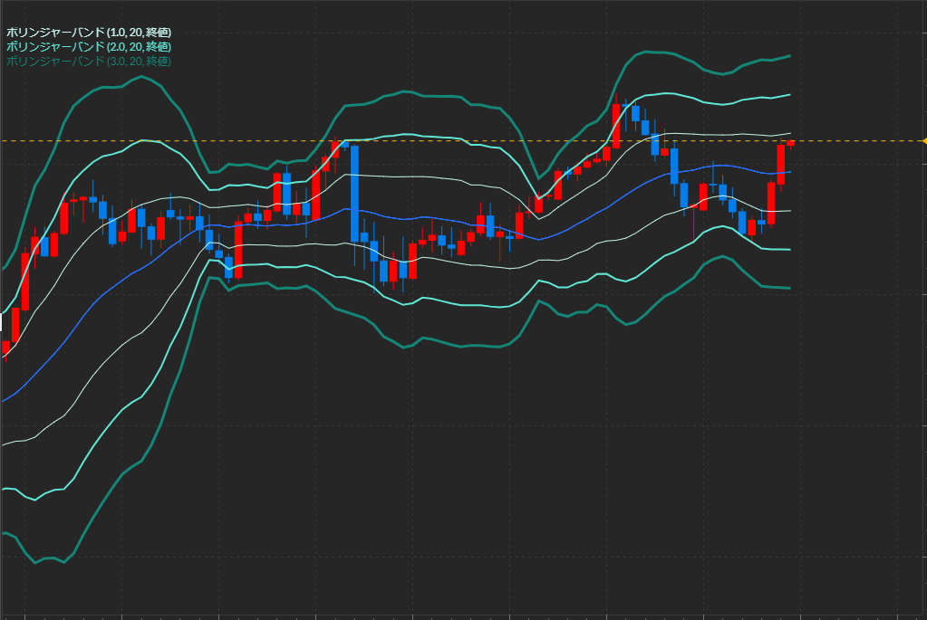This screenshot has width=927, height=620.
Task: Select right end of lower light-cyan 2σ band
Action: [788, 250]
